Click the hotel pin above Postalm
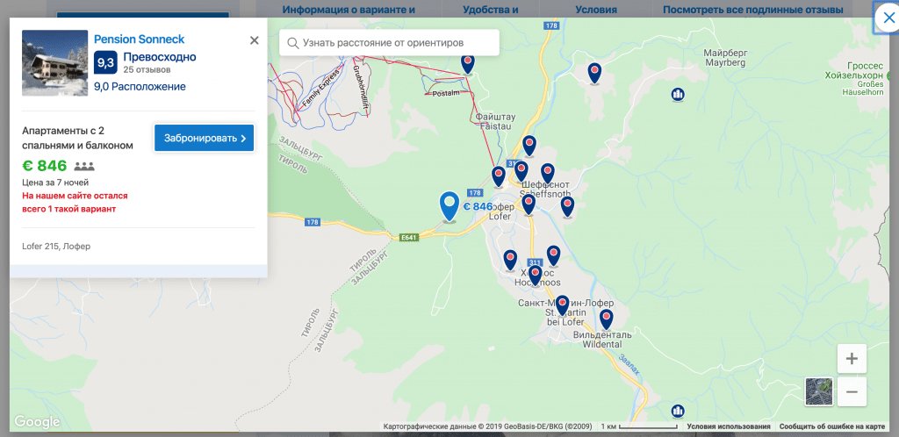899x437 pixels. click(468, 63)
